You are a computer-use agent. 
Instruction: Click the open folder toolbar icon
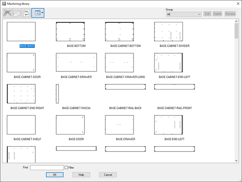(x=17, y=13)
